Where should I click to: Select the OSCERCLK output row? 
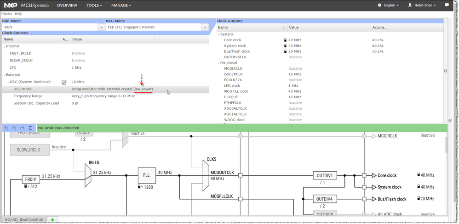click(330, 74)
